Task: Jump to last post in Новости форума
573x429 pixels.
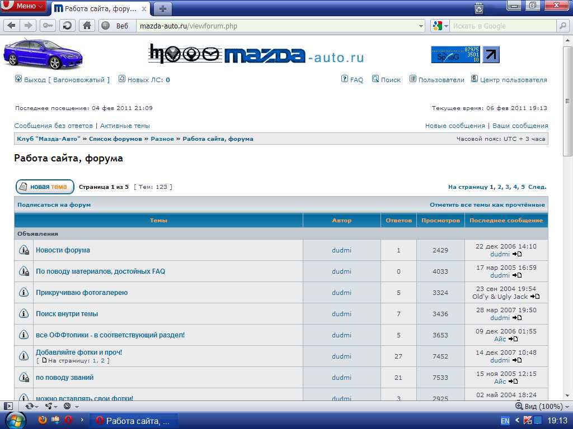Action: [x=518, y=254]
